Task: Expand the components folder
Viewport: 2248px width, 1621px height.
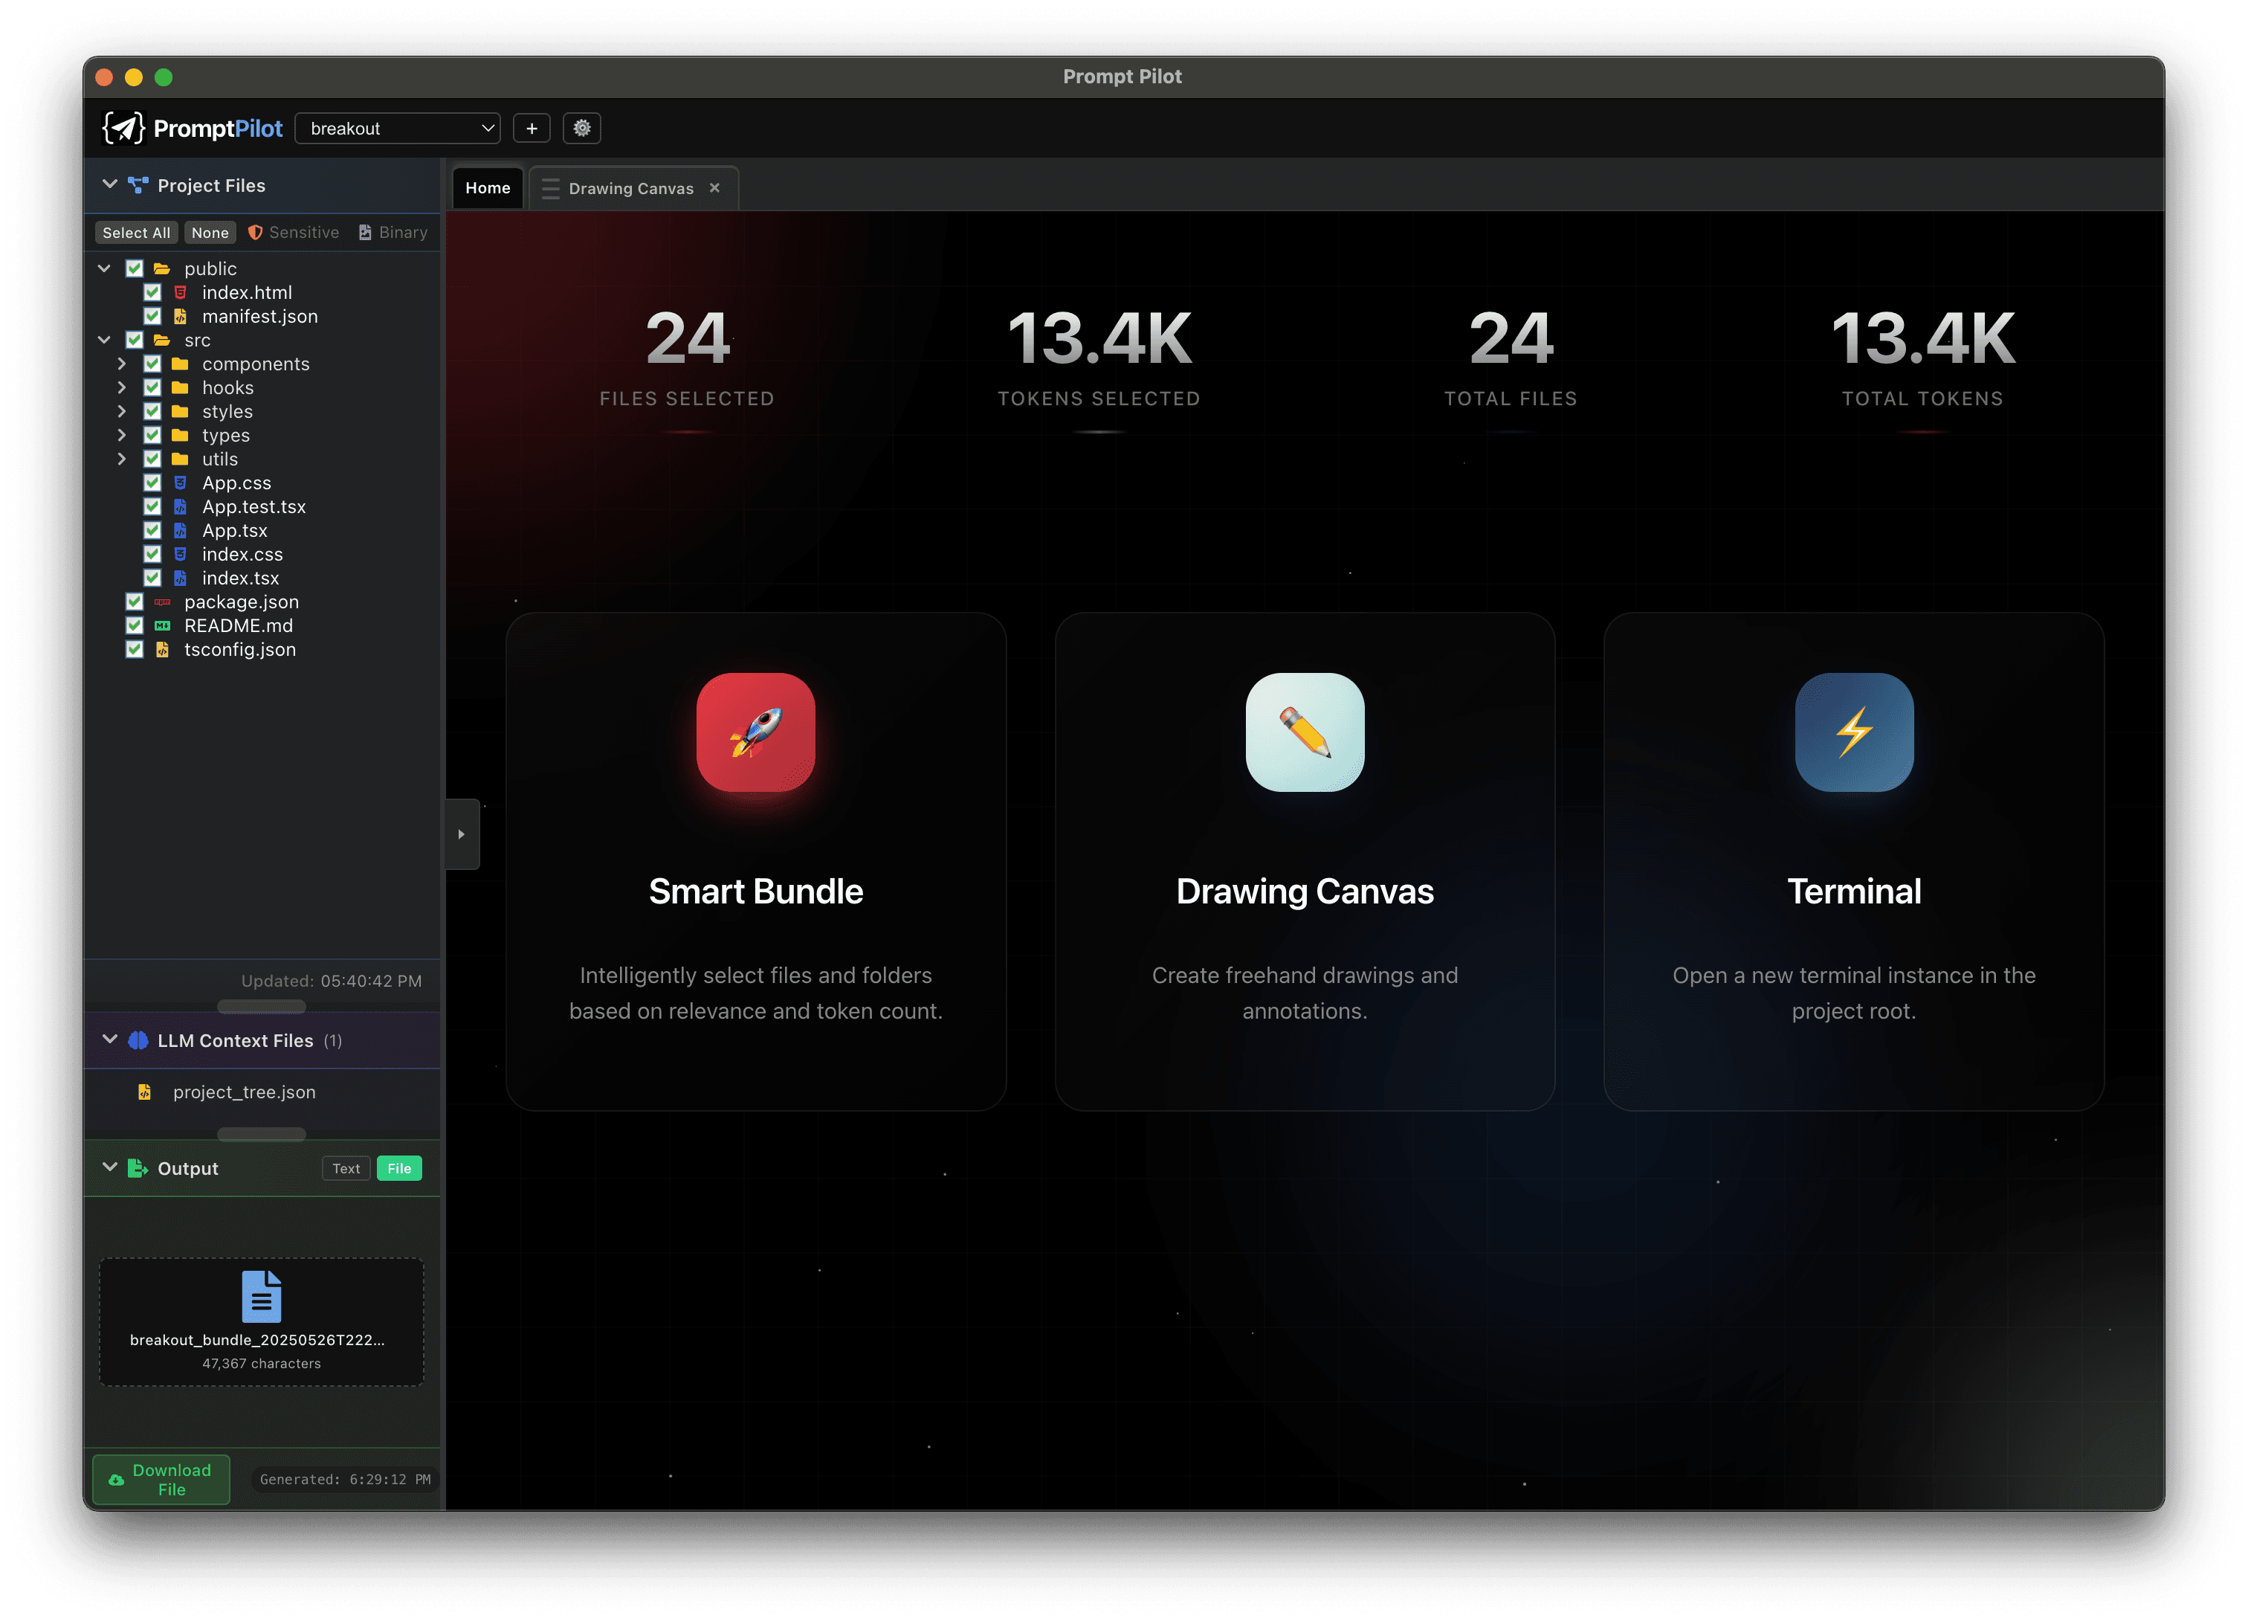Action: tap(122, 364)
